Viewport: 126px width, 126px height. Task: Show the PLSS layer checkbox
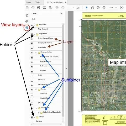click(32, 76)
